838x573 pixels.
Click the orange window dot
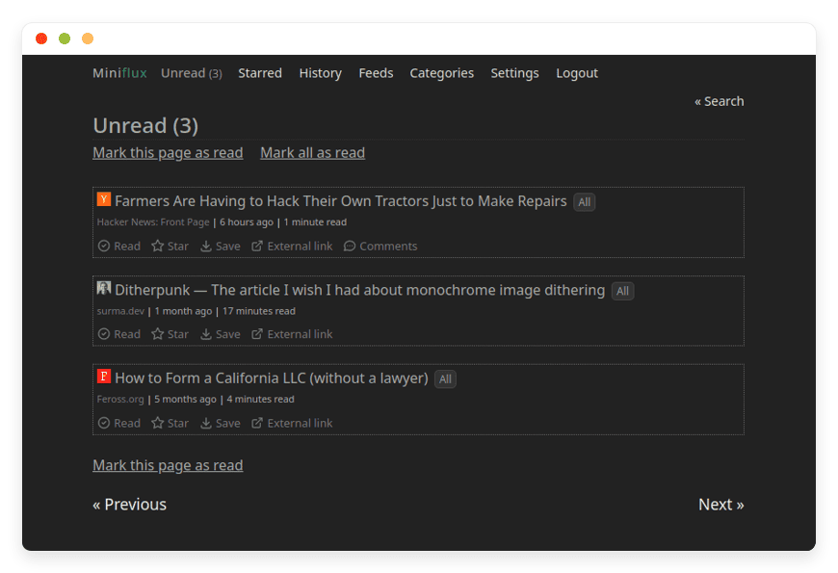point(88,39)
